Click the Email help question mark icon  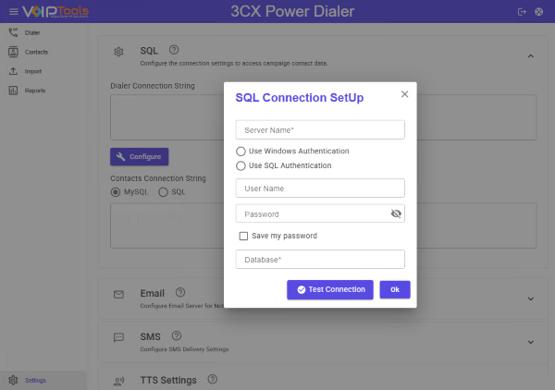click(x=180, y=293)
